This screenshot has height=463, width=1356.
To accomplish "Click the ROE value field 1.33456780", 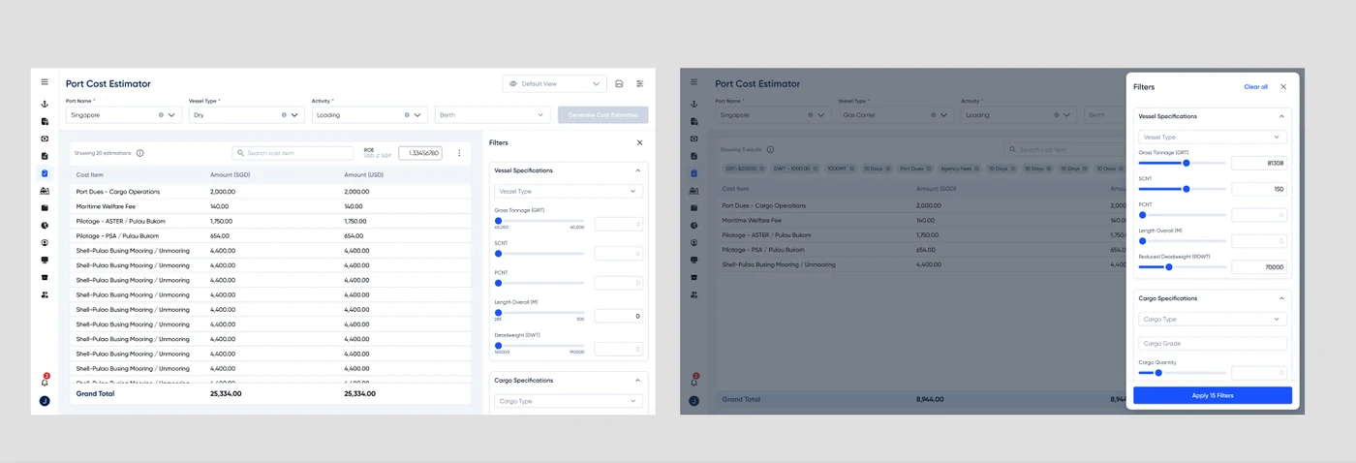I will pos(420,153).
